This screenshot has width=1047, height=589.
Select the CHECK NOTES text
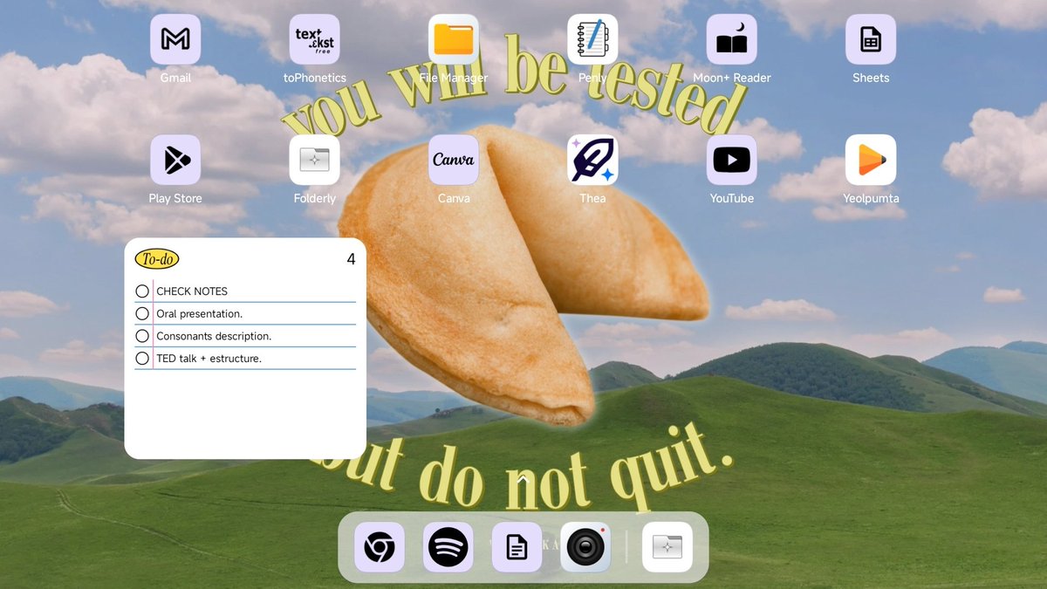[192, 291]
